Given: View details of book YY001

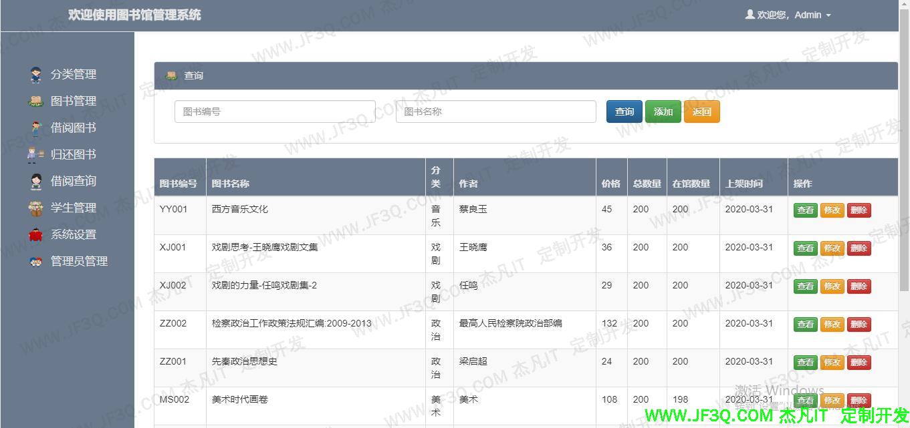Looking at the screenshot, I should click(805, 210).
